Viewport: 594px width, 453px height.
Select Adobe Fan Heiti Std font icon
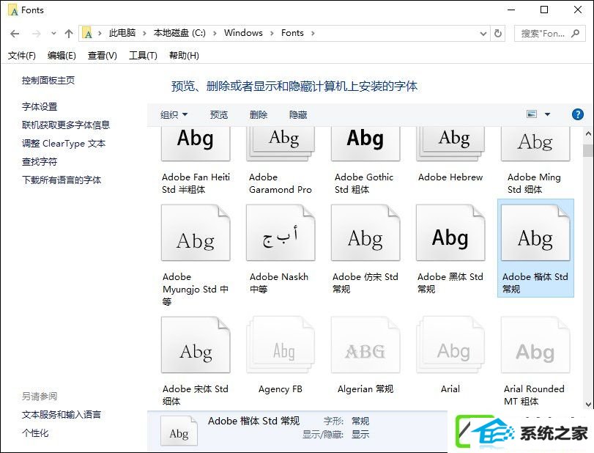click(196, 144)
